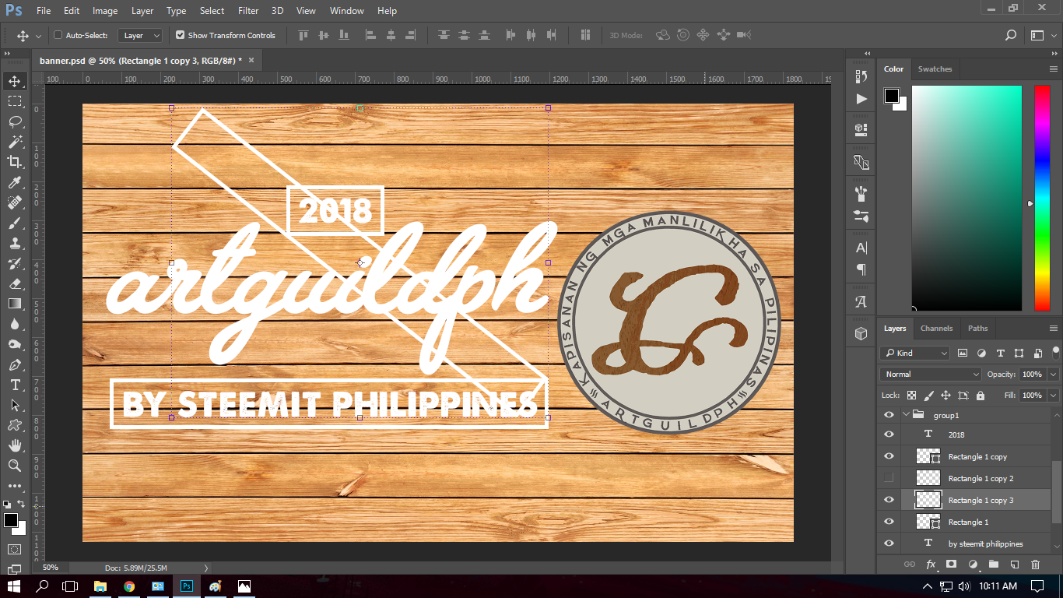Select the Rectangular Marquee tool
The width and height of the screenshot is (1063, 598).
(15, 101)
